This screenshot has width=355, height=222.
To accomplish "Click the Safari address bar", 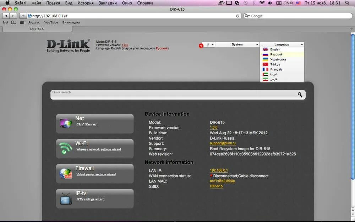I will coord(133,16).
